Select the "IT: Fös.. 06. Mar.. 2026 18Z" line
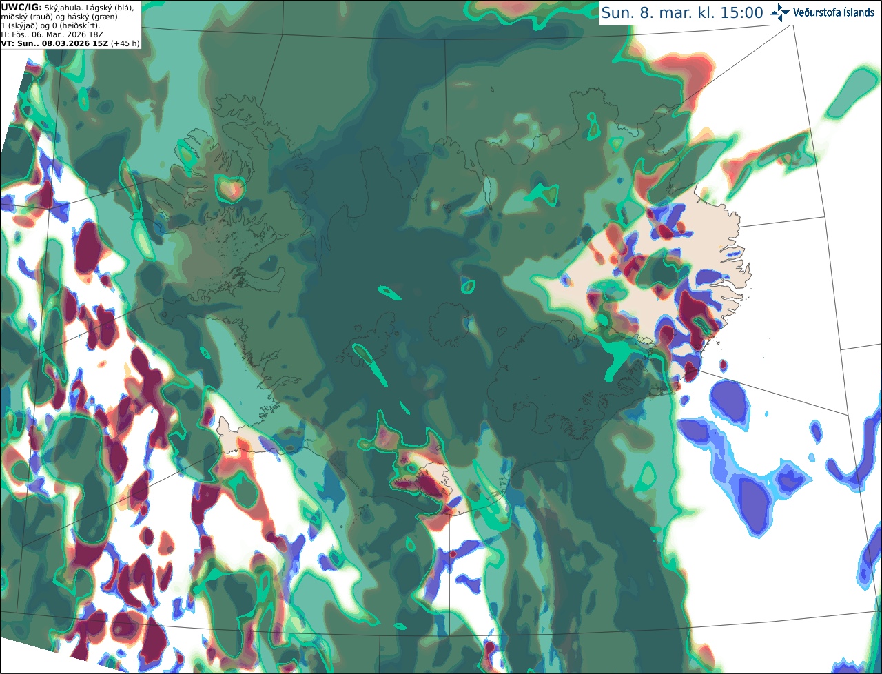 [52, 34]
